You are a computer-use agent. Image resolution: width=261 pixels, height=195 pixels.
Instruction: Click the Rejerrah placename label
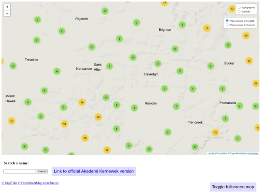pos(82,19)
